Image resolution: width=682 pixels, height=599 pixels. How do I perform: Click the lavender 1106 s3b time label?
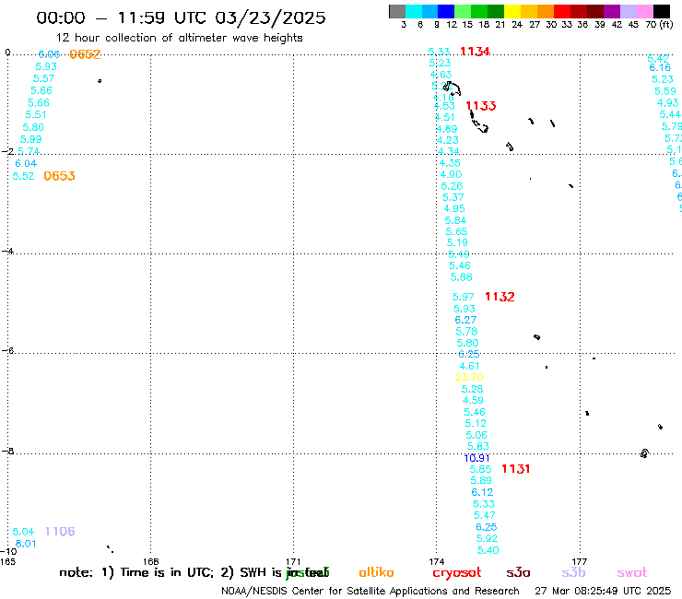tap(60, 532)
